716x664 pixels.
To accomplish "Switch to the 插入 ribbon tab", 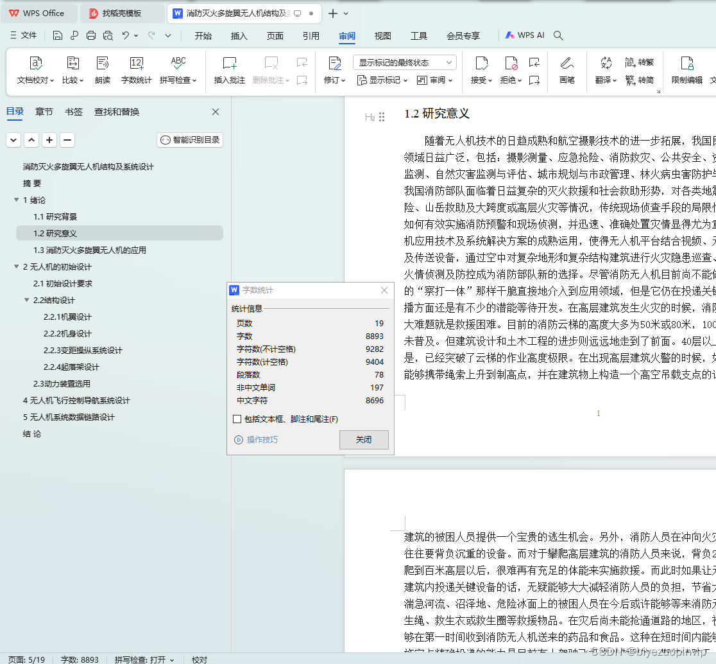I will click(x=239, y=36).
